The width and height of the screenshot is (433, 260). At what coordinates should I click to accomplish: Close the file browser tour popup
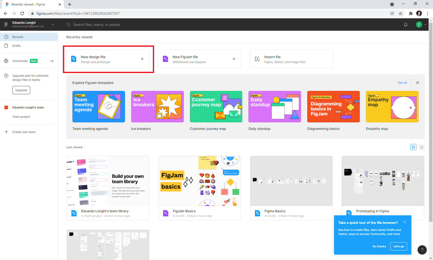[405, 222]
